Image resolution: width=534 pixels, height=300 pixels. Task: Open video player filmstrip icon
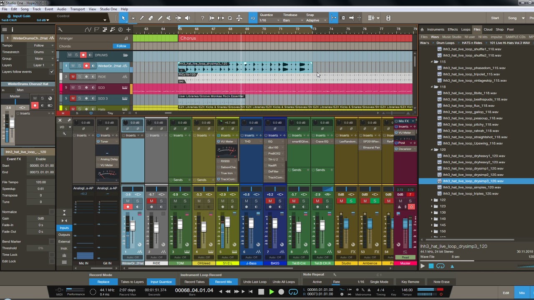click(x=388, y=18)
